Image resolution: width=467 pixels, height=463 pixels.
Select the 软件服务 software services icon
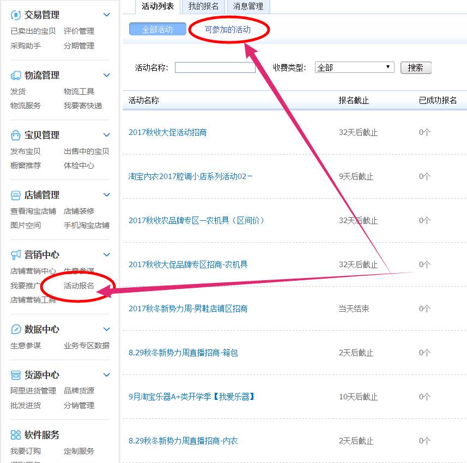[15, 434]
